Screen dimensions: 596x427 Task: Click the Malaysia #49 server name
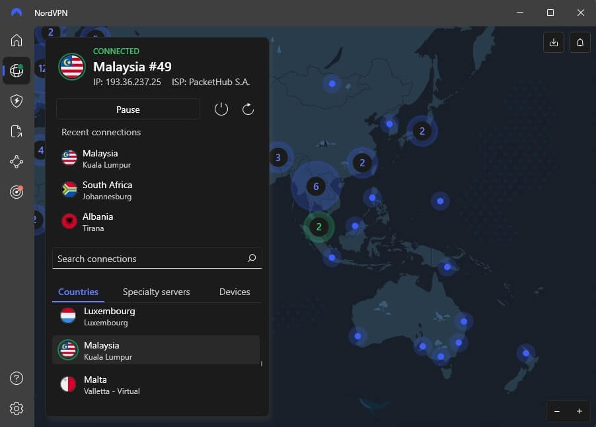(x=132, y=67)
